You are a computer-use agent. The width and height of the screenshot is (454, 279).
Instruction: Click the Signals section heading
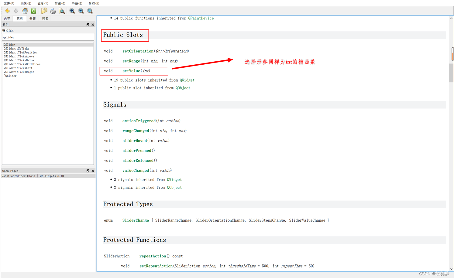click(115, 105)
